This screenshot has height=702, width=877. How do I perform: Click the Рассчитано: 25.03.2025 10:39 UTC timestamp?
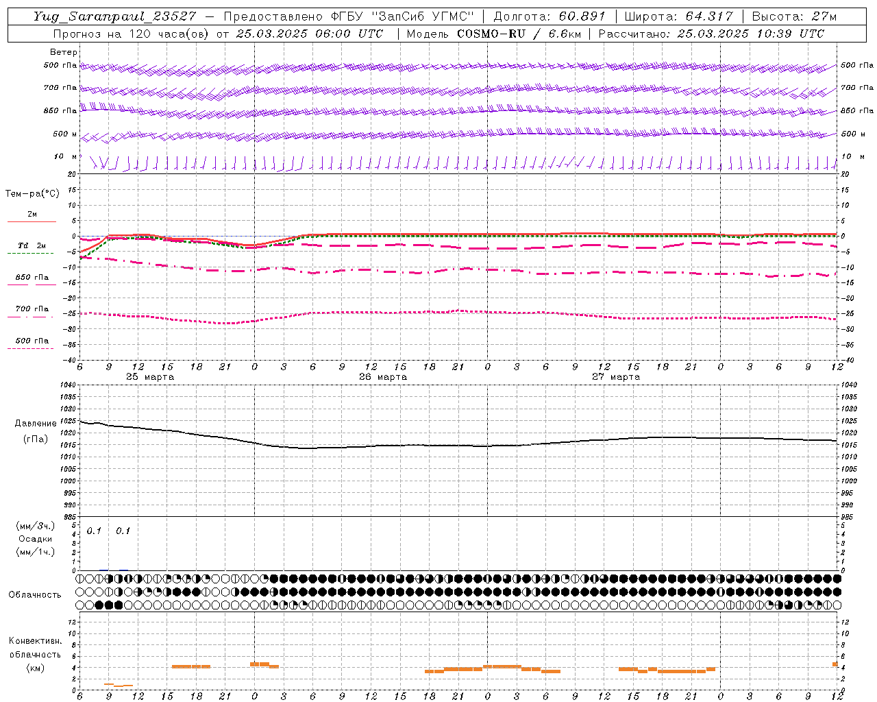click(x=711, y=34)
